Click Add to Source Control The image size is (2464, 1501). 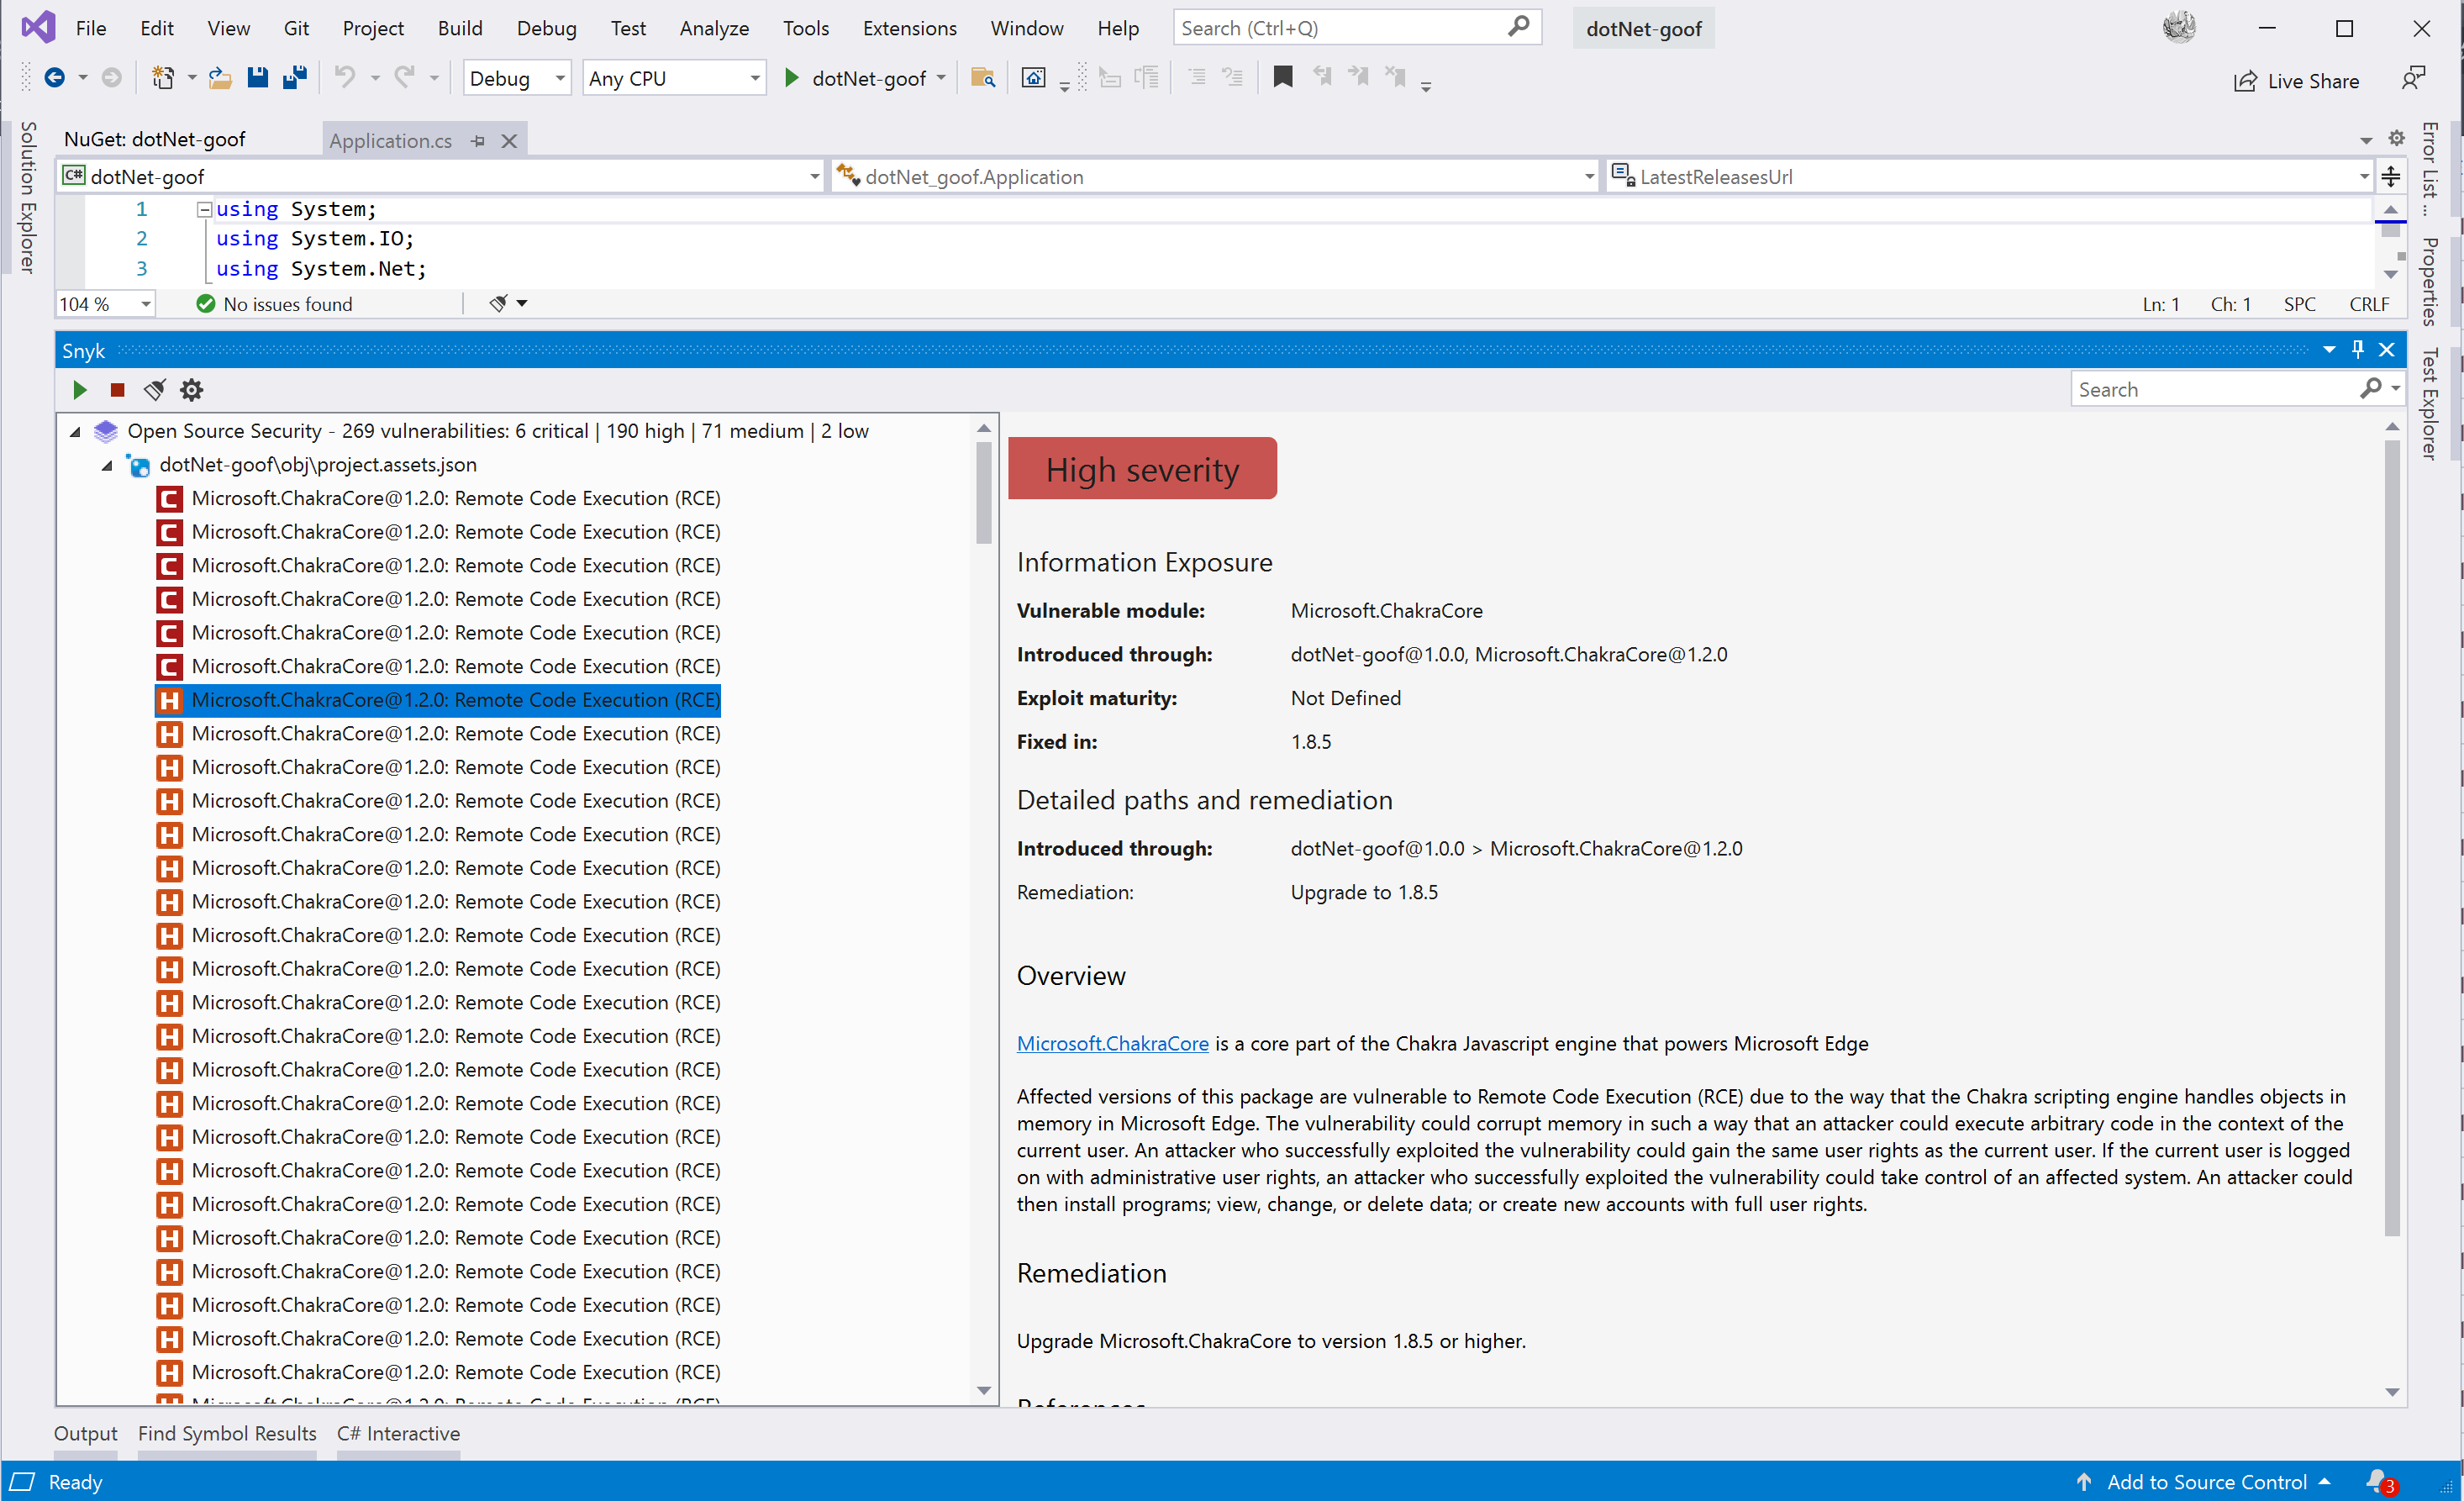pos(2205,1481)
